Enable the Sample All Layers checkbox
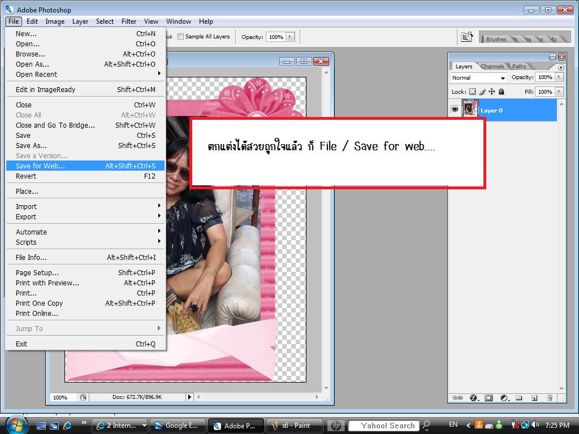This screenshot has height=434, width=579. (x=180, y=37)
